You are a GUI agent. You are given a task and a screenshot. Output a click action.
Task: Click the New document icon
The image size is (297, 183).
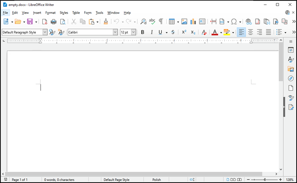[x=6, y=22]
